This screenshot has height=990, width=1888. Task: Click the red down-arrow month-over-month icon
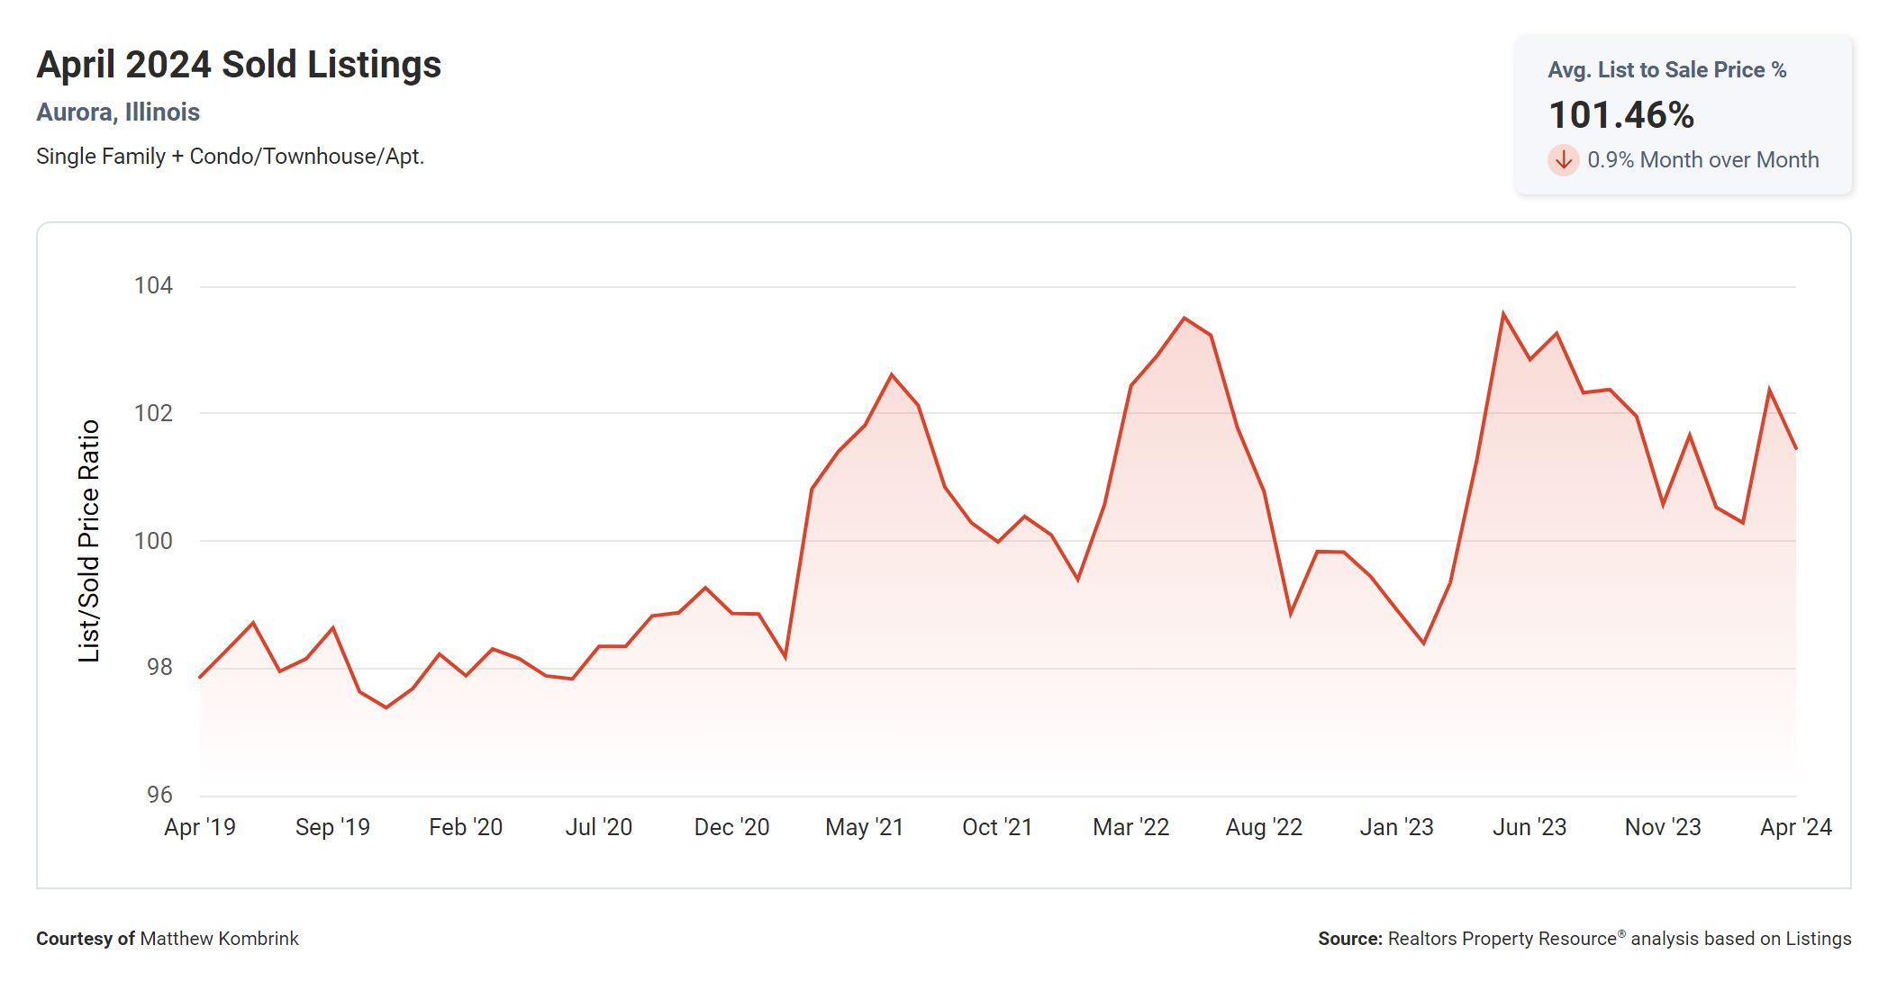[1563, 160]
